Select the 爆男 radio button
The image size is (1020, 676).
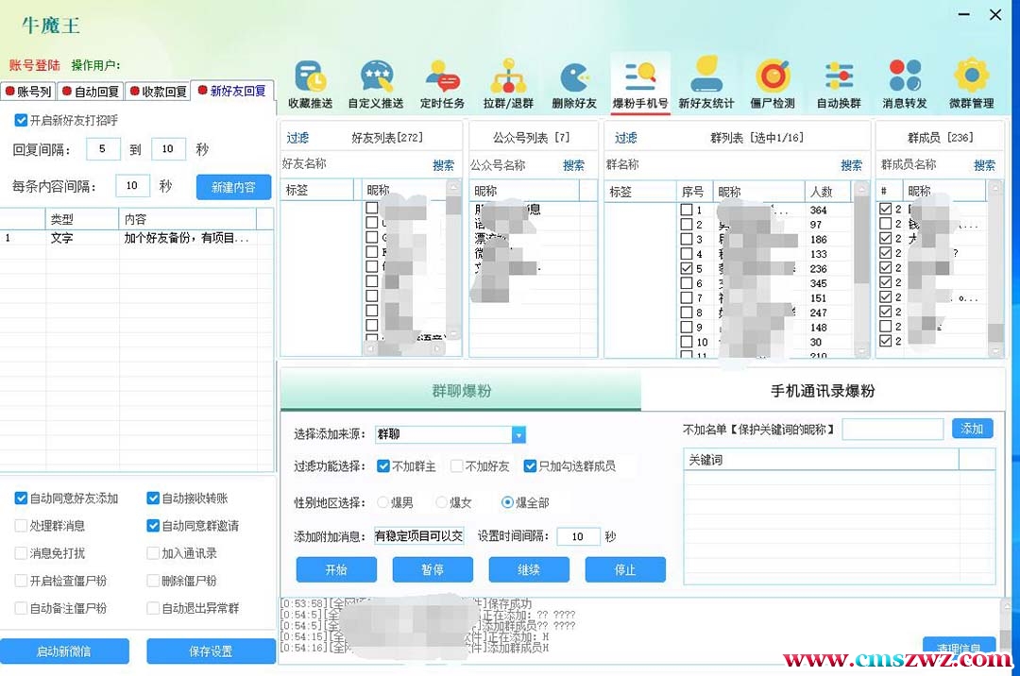click(x=383, y=502)
